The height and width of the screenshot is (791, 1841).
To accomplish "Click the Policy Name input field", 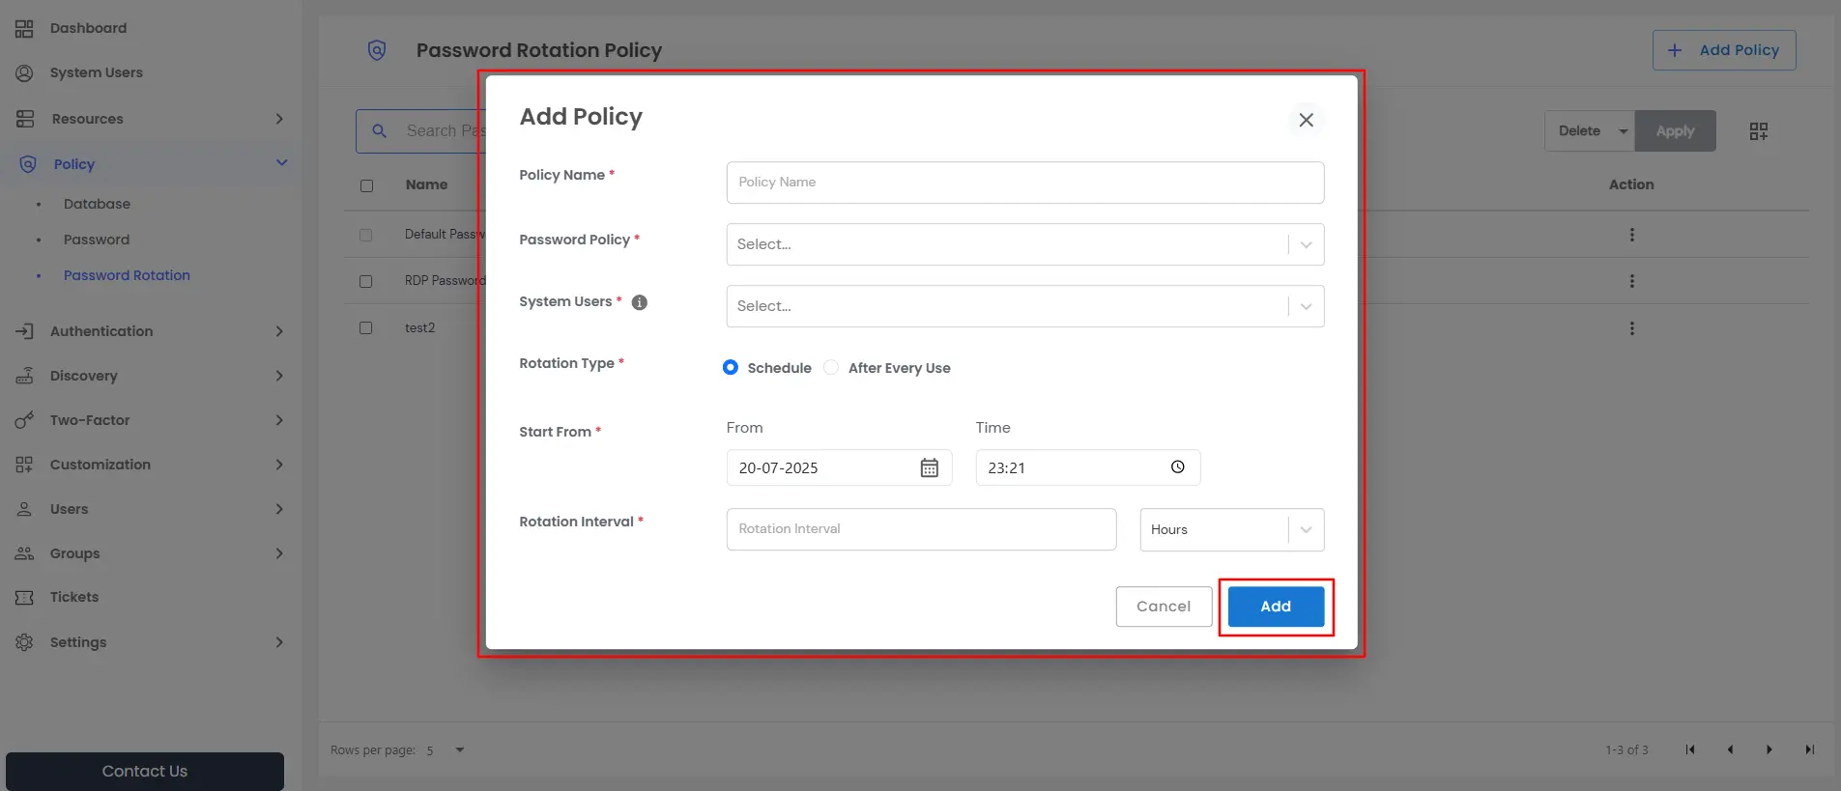I will click(1025, 183).
